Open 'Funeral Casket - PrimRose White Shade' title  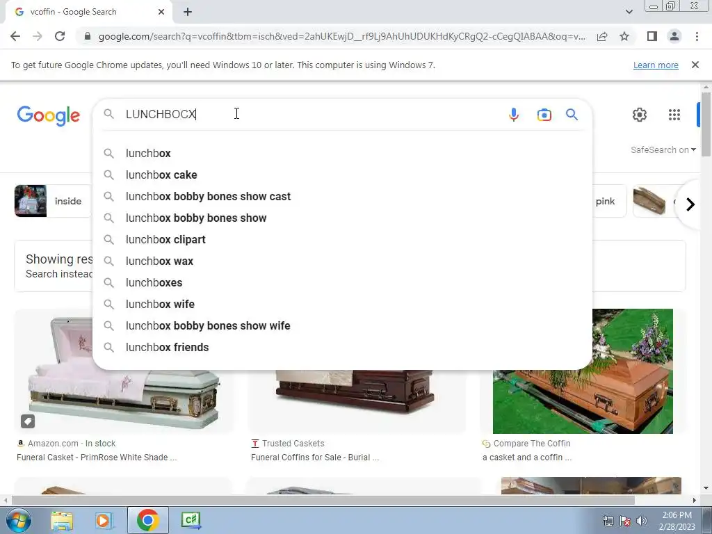(x=97, y=458)
